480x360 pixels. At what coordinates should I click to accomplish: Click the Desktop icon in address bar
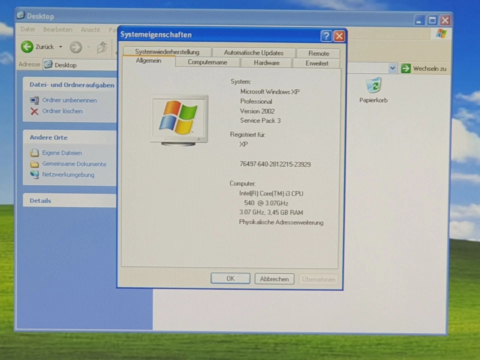click(x=48, y=64)
